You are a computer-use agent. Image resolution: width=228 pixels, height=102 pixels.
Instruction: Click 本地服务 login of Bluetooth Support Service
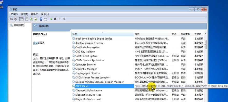pyautogui.click(x=199, y=43)
